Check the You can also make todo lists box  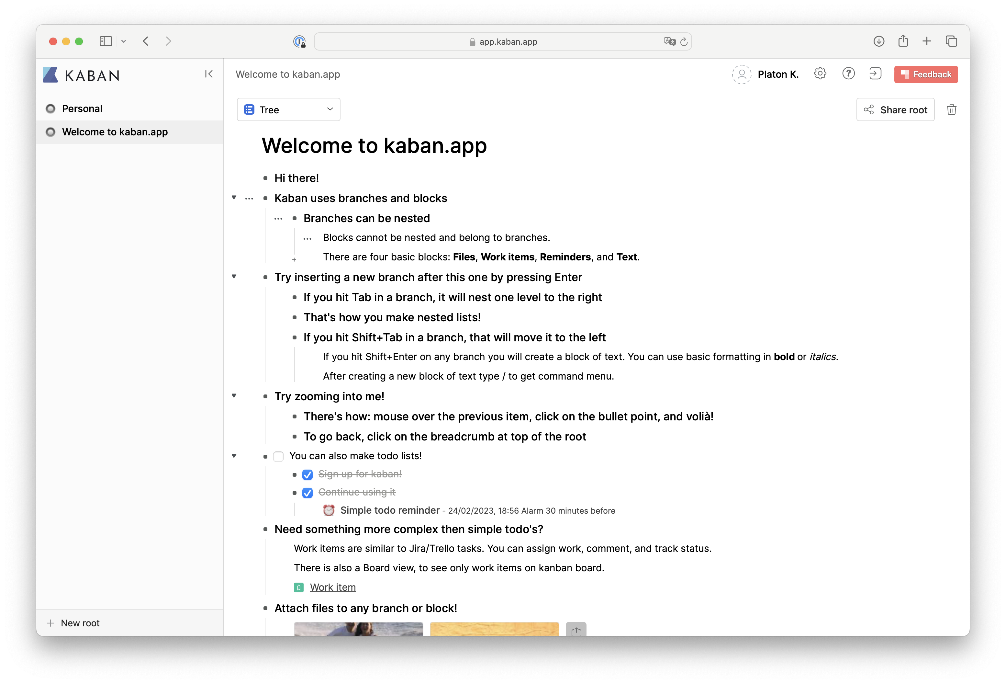(x=278, y=457)
